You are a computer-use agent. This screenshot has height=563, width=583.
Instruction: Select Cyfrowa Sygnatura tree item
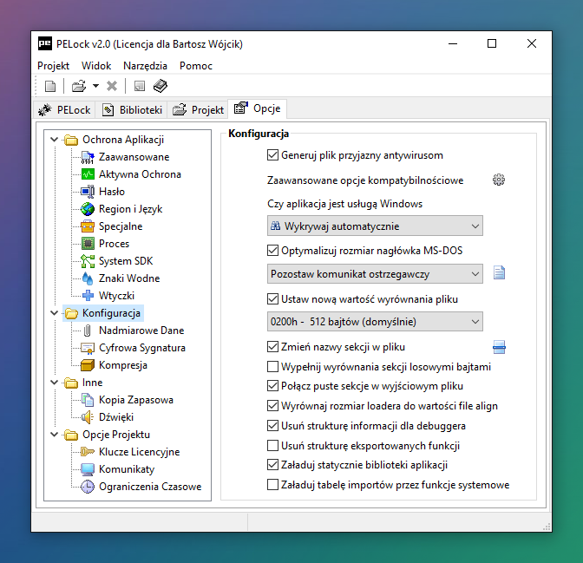tap(141, 348)
